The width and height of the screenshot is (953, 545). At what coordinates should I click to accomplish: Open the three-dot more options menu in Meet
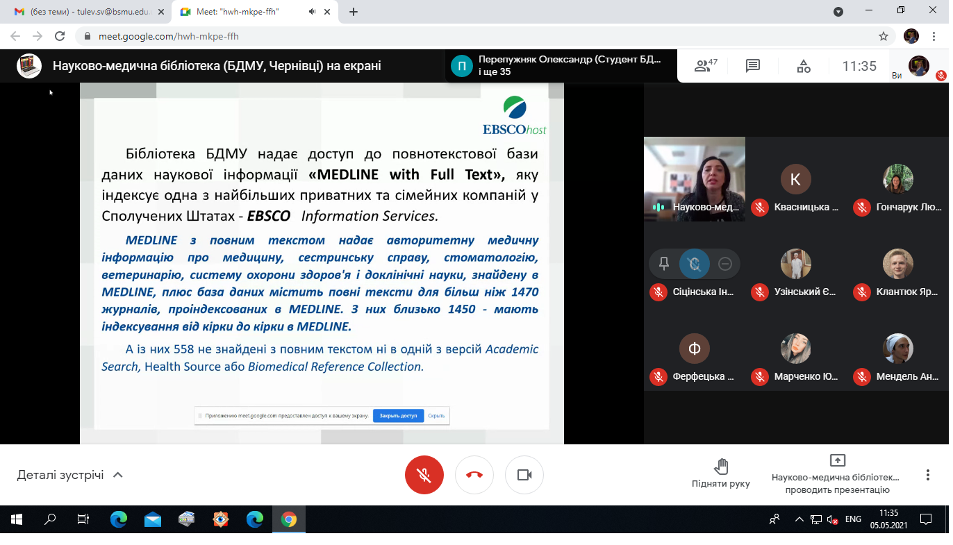tap(928, 475)
